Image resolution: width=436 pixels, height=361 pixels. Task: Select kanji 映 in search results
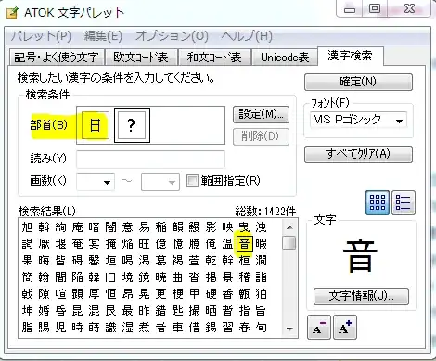pos(227,227)
